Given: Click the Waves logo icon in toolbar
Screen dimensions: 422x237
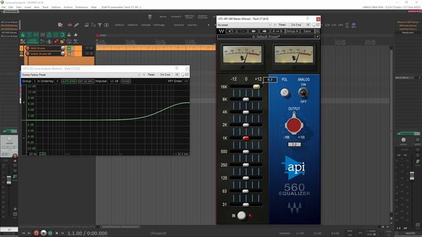Looking at the screenshot, I should (x=221, y=31).
